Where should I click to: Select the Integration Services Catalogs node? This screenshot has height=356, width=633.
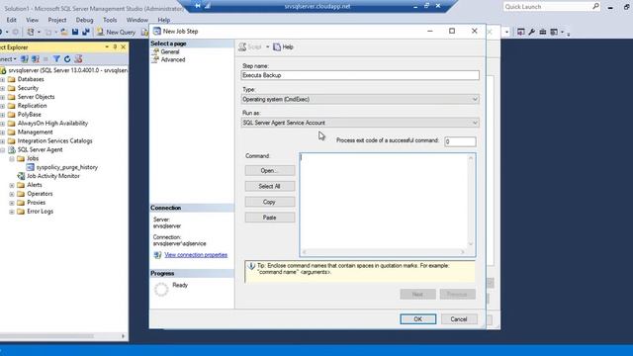tap(55, 140)
